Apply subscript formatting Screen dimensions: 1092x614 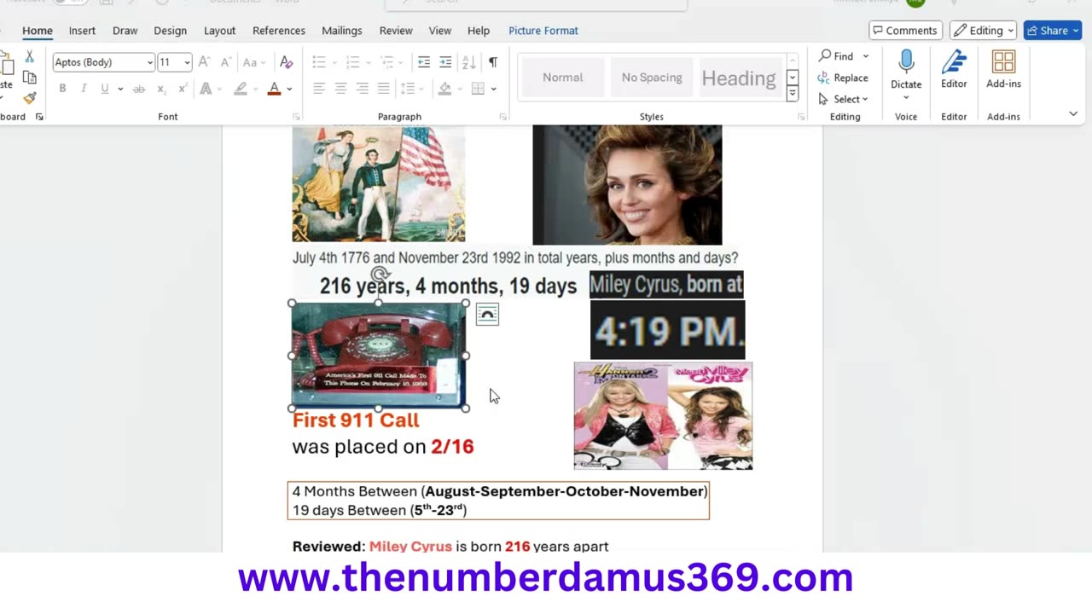click(x=161, y=89)
